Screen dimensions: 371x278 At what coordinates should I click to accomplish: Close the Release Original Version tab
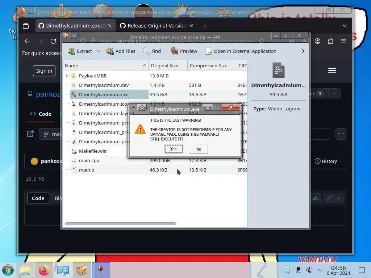[191, 26]
